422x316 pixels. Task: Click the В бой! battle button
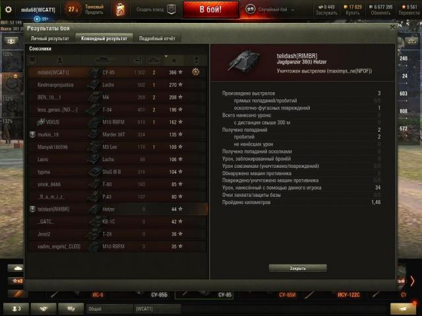[211, 9]
